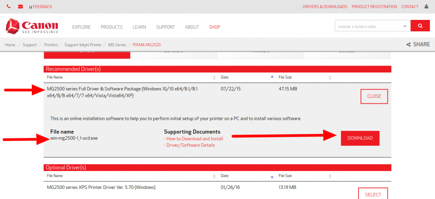Image resolution: width=435 pixels, height=199 pixels.
Task: Sort Recommended Drivers by File Size
Action: [330, 78]
